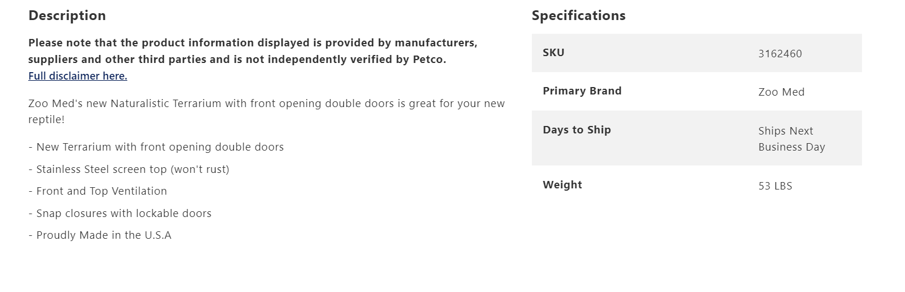
Task: Click the Description section heading
Action: coord(67,15)
